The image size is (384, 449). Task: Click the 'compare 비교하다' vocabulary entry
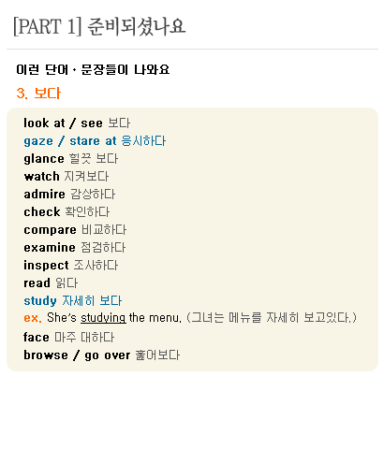pos(75,230)
